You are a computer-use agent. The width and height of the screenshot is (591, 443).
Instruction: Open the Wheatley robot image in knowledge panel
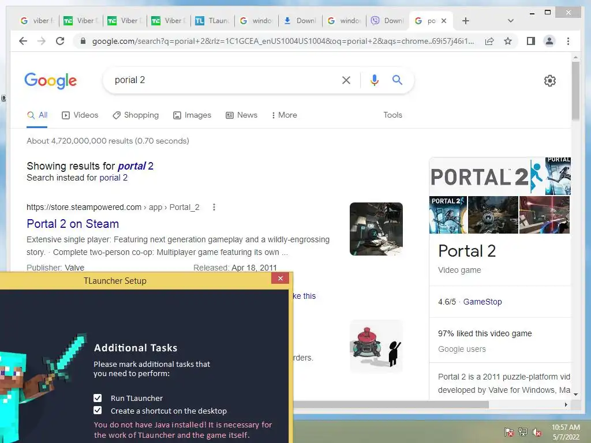[x=493, y=215]
